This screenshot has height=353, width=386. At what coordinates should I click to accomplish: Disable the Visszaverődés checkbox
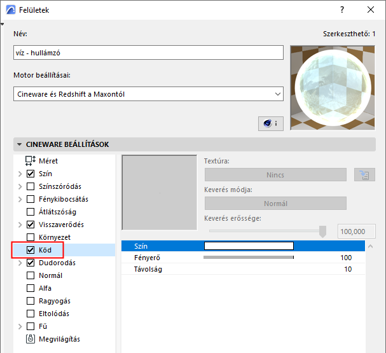[x=31, y=225]
